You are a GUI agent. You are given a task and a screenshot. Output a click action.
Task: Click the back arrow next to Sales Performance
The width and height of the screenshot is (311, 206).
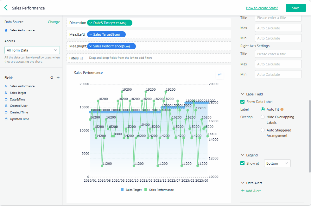click(6, 8)
